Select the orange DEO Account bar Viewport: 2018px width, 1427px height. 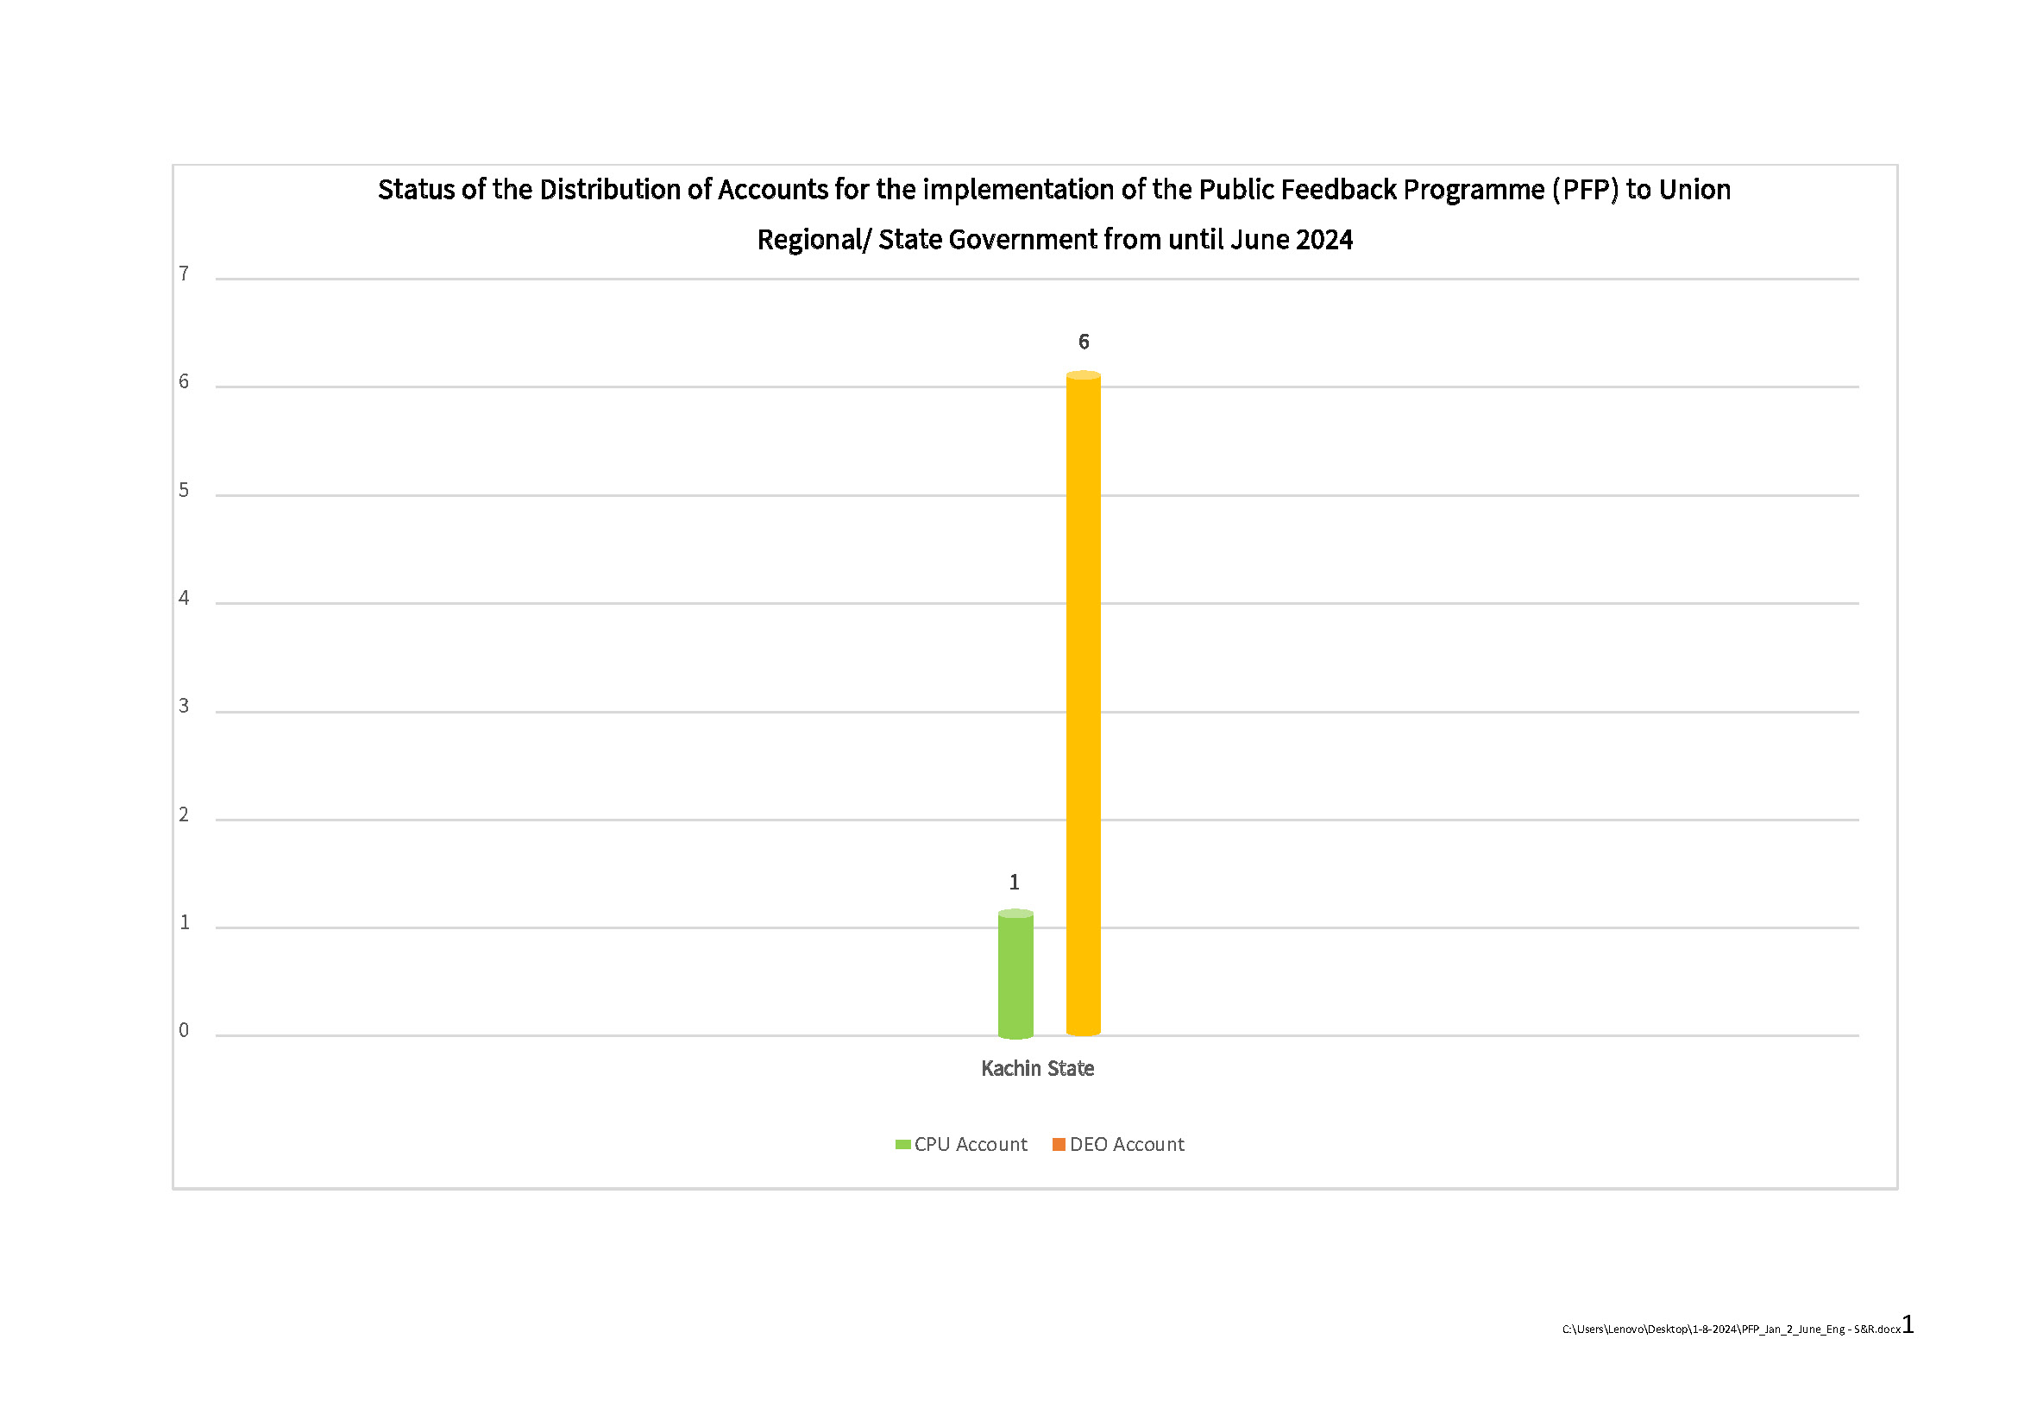click(1083, 703)
